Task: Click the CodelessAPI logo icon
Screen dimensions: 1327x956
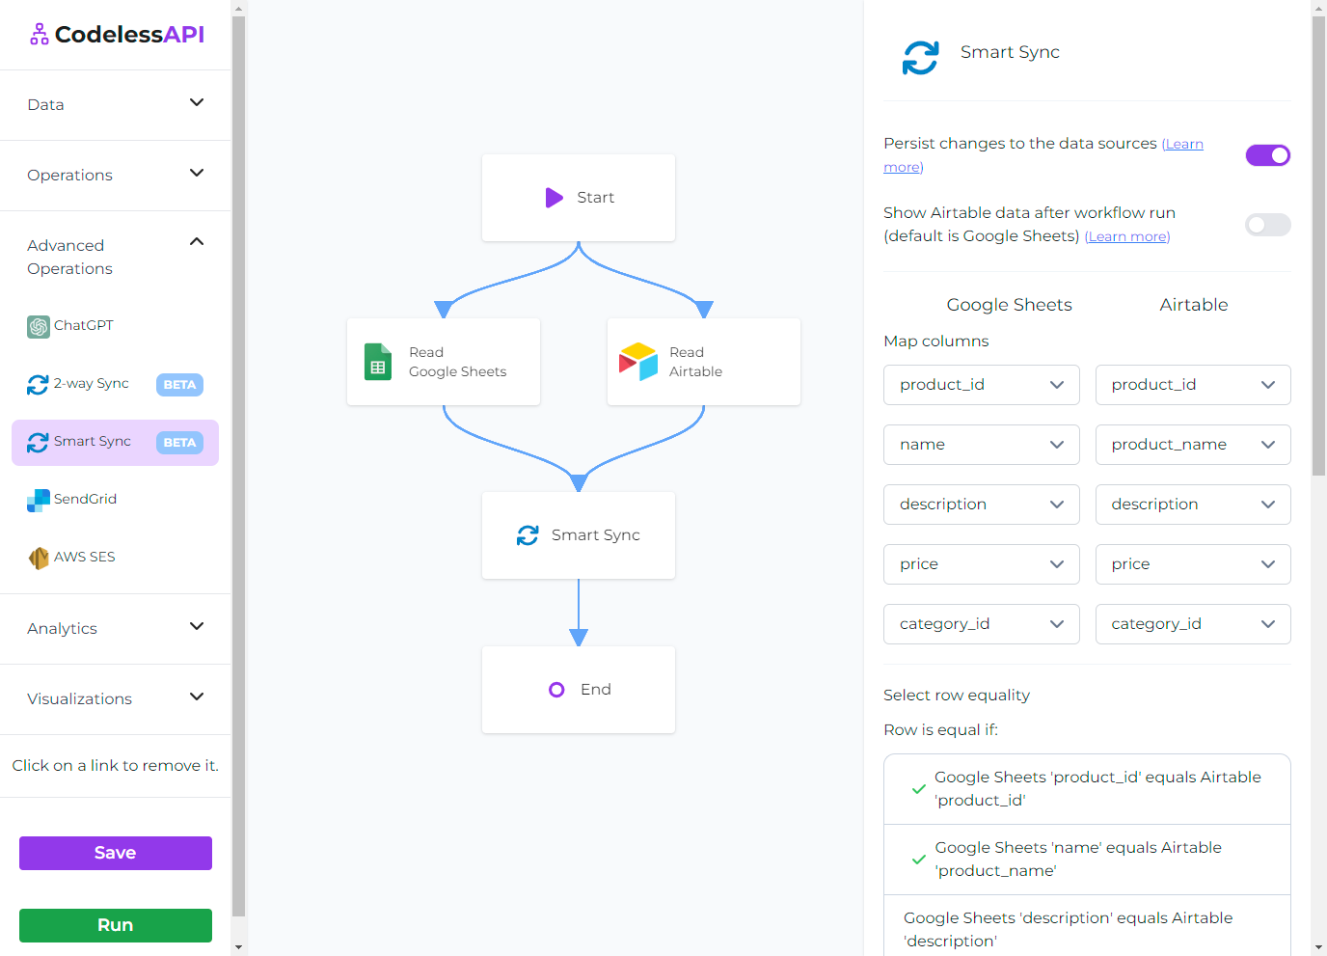Action: 39,35
